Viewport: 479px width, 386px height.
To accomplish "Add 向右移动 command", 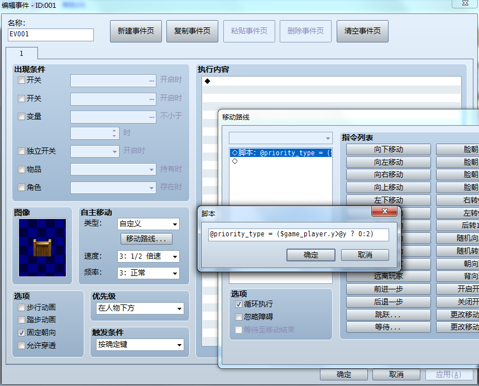I will click(x=389, y=175).
